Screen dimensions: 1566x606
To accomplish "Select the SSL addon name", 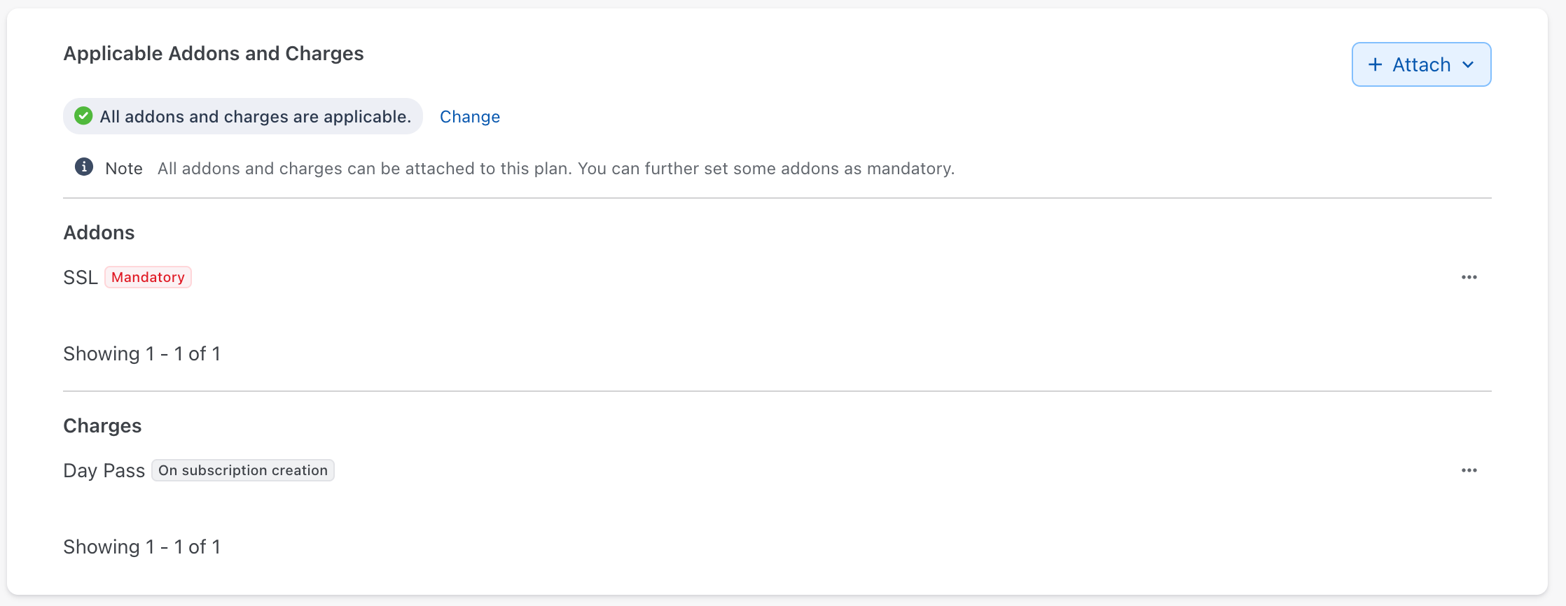I will pyautogui.click(x=80, y=278).
